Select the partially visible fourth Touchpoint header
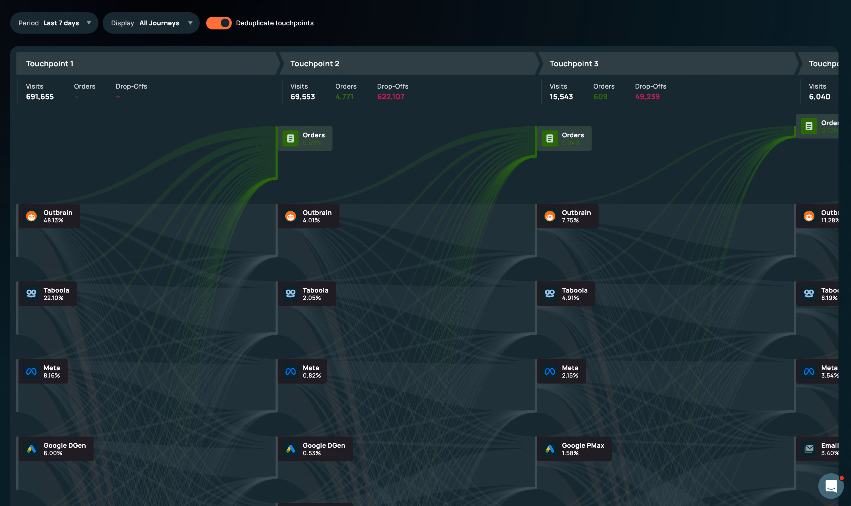Viewport: 851px width, 506px height. point(818,63)
